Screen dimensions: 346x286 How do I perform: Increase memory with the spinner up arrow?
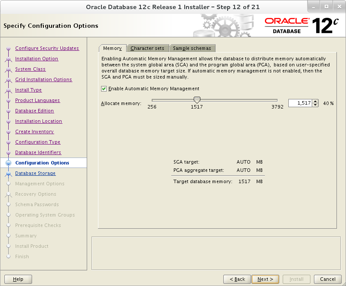315,102
